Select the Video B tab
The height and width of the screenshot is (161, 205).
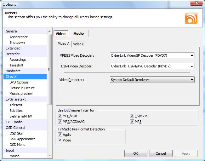(79, 44)
